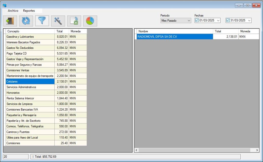Click the app icon in title bar
Screen dimensions: 263x162
(x=5, y=5)
